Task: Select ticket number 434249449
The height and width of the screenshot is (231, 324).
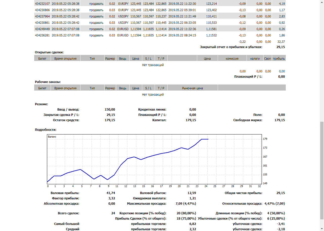Action: (42, 29)
